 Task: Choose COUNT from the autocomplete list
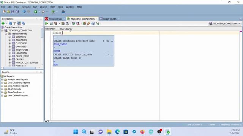(x=57, y=51)
